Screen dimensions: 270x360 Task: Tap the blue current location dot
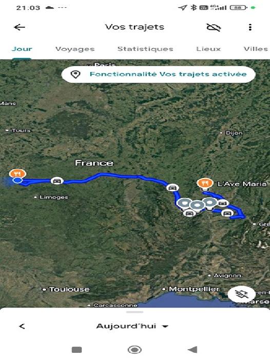pyautogui.click(x=17, y=180)
